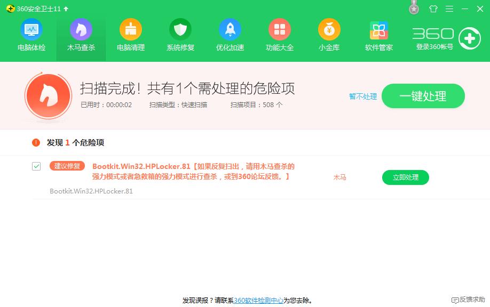The height and width of the screenshot is (307, 490).
Task: Open 电脑体检 computer checkup
Action: point(32,34)
